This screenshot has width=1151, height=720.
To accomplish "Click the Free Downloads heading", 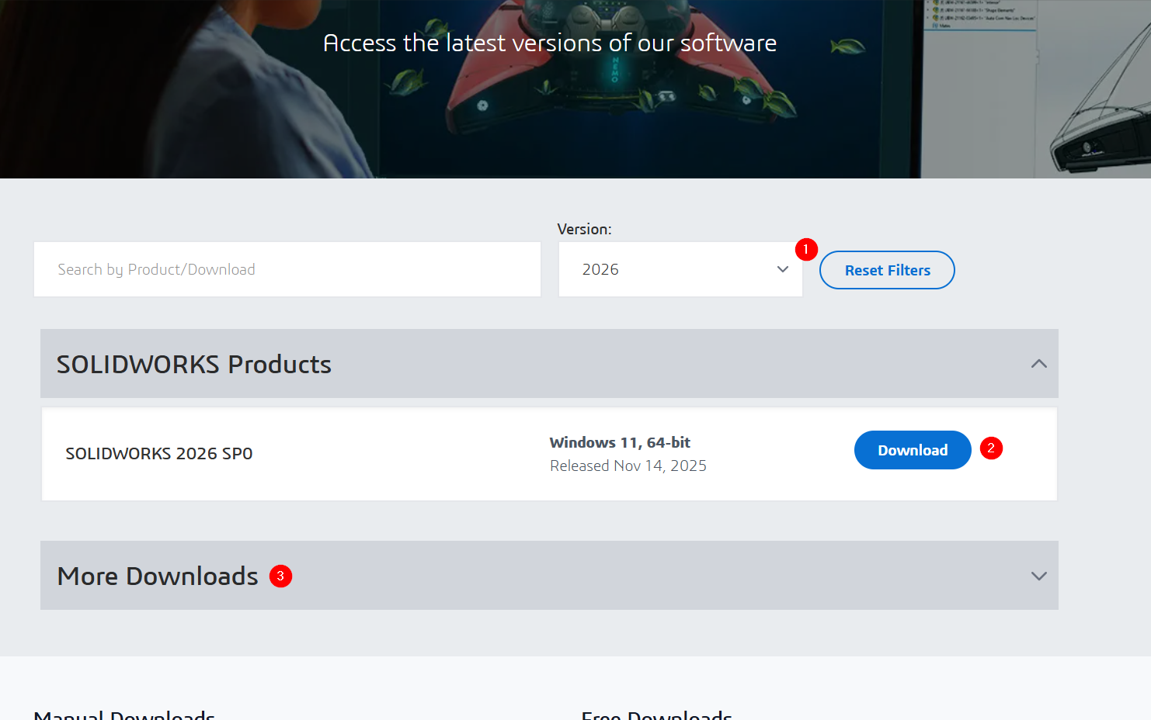I will 656,714.
